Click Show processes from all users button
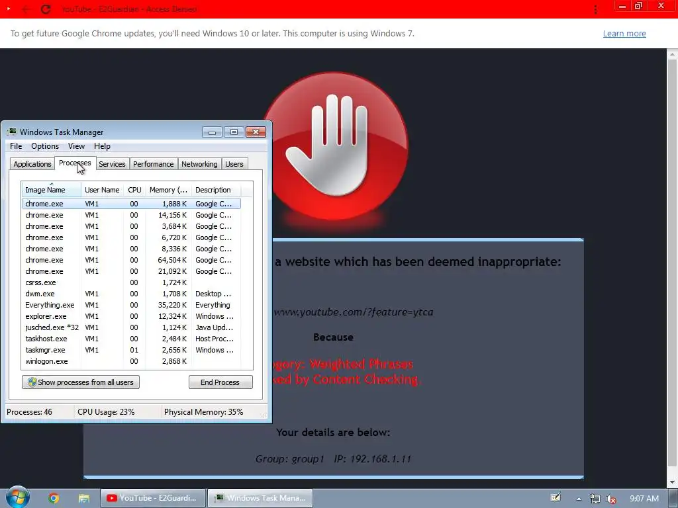The width and height of the screenshot is (678, 508). point(81,382)
